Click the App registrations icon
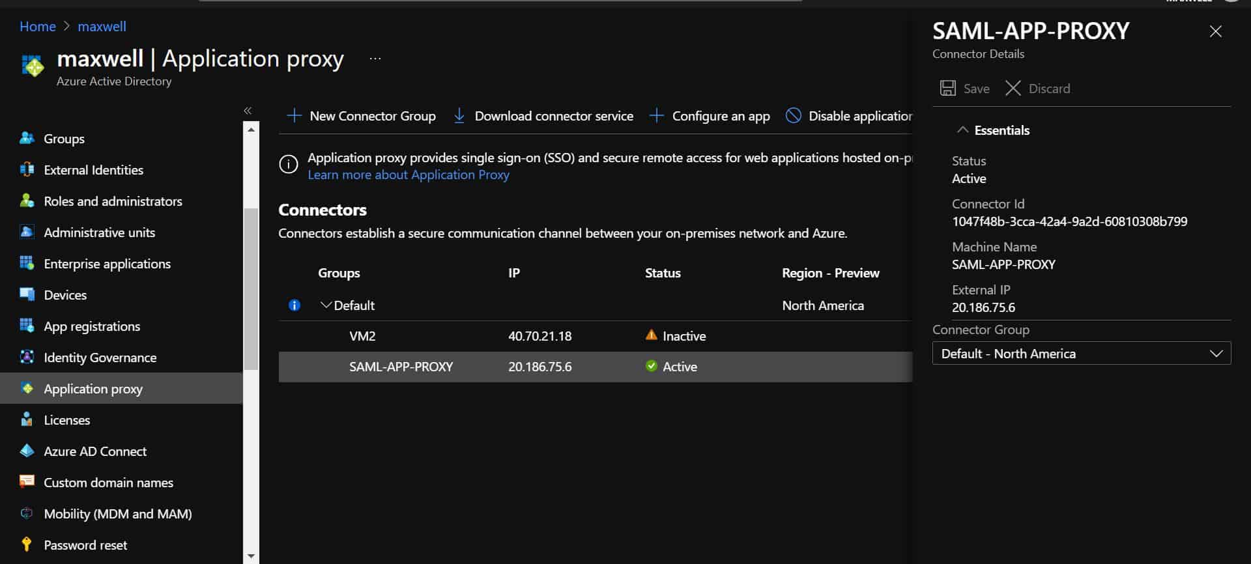This screenshot has width=1251, height=564. [x=27, y=326]
